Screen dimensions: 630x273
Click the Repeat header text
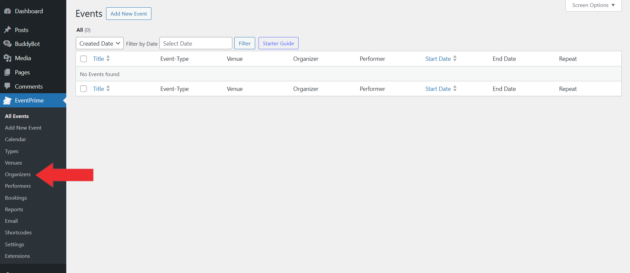tap(568, 59)
